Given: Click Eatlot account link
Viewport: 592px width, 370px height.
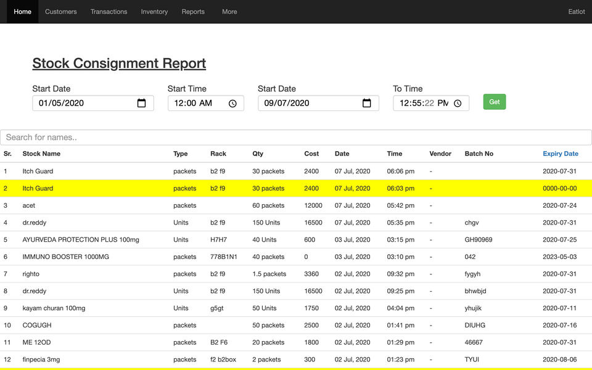Looking at the screenshot, I should [x=577, y=12].
